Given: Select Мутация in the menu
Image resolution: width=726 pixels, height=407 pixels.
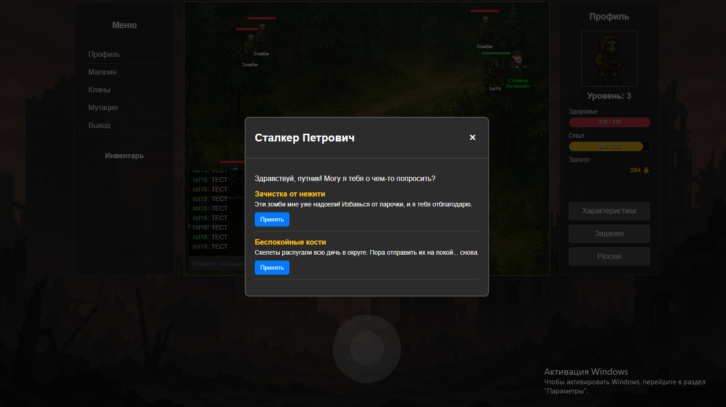Looking at the screenshot, I should click(x=103, y=107).
